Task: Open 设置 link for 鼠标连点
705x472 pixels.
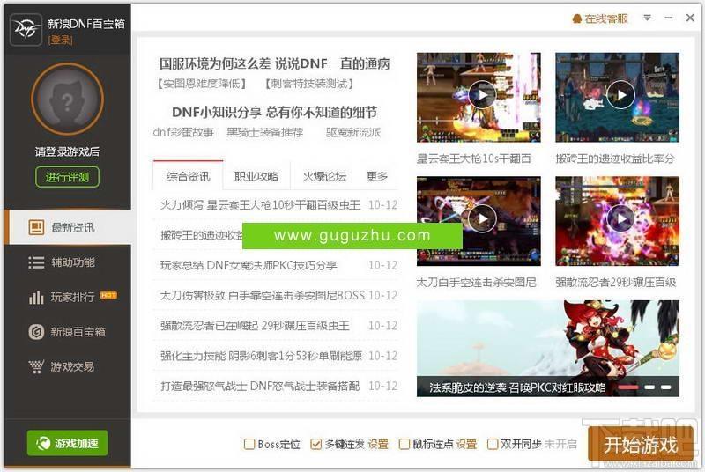Action: pyautogui.click(x=466, y=444)
